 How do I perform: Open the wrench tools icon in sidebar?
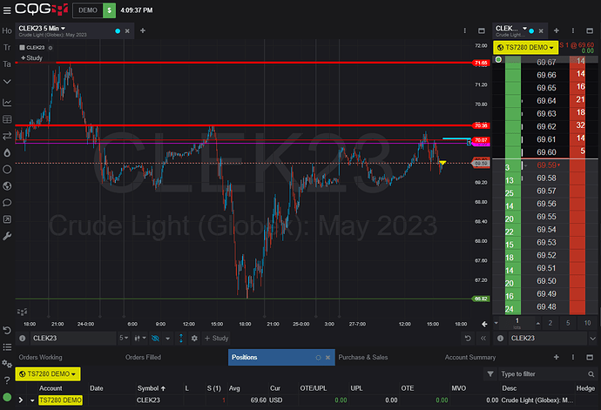tap(7, 236)
